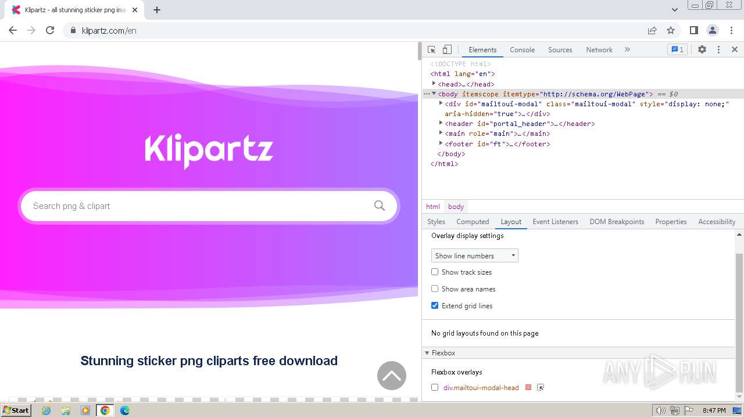Click the flexbox overlay highlight element icon

click(541, 387)
